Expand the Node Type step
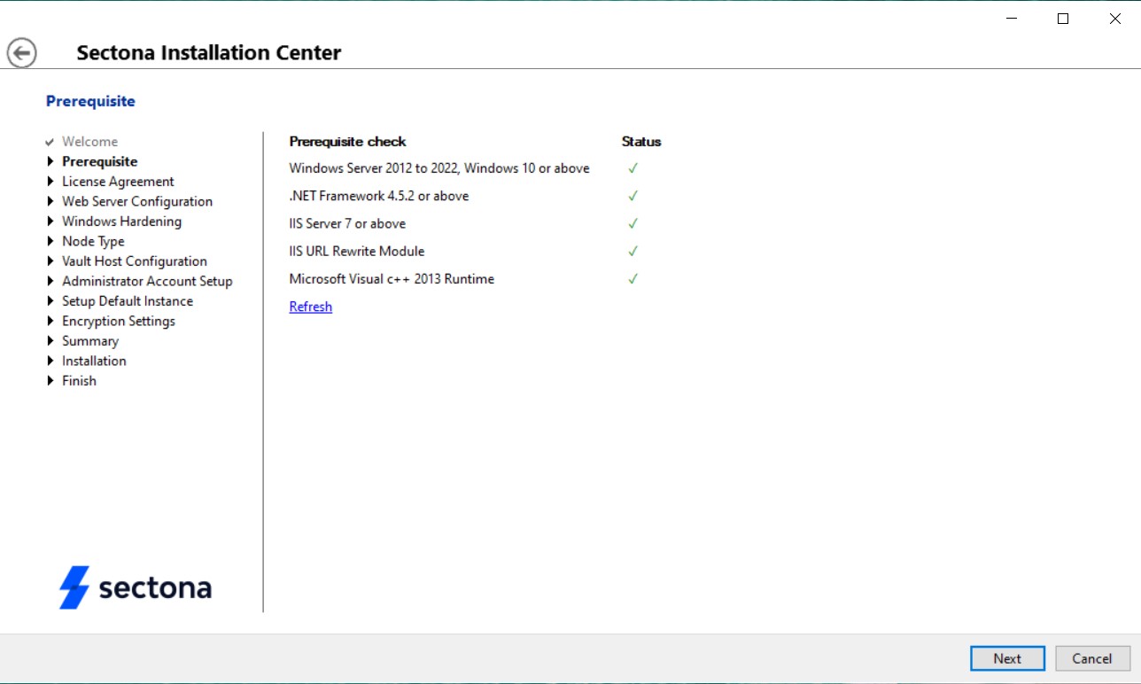 click(50, 241)
